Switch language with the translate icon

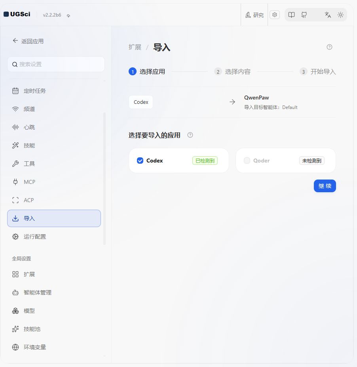(x=328, y=15)
